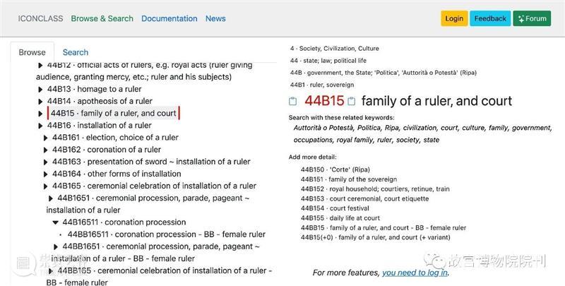Copy text with clipboard icon right of 44B15
Viewport: 565px width, 286px height.
click(351, 101)
